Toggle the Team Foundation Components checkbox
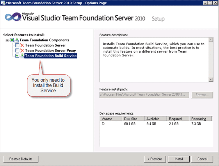This screenshot has width=219, height=166. pyautogui.click(x=12, y=40)
